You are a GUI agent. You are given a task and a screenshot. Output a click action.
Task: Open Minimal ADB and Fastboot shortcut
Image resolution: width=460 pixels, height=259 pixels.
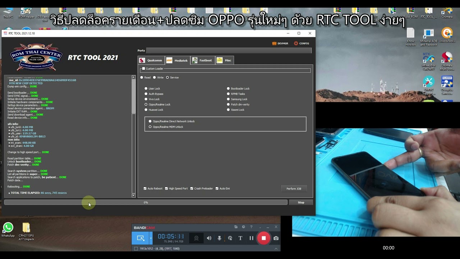pyautogui.click(x=429, y=37)
